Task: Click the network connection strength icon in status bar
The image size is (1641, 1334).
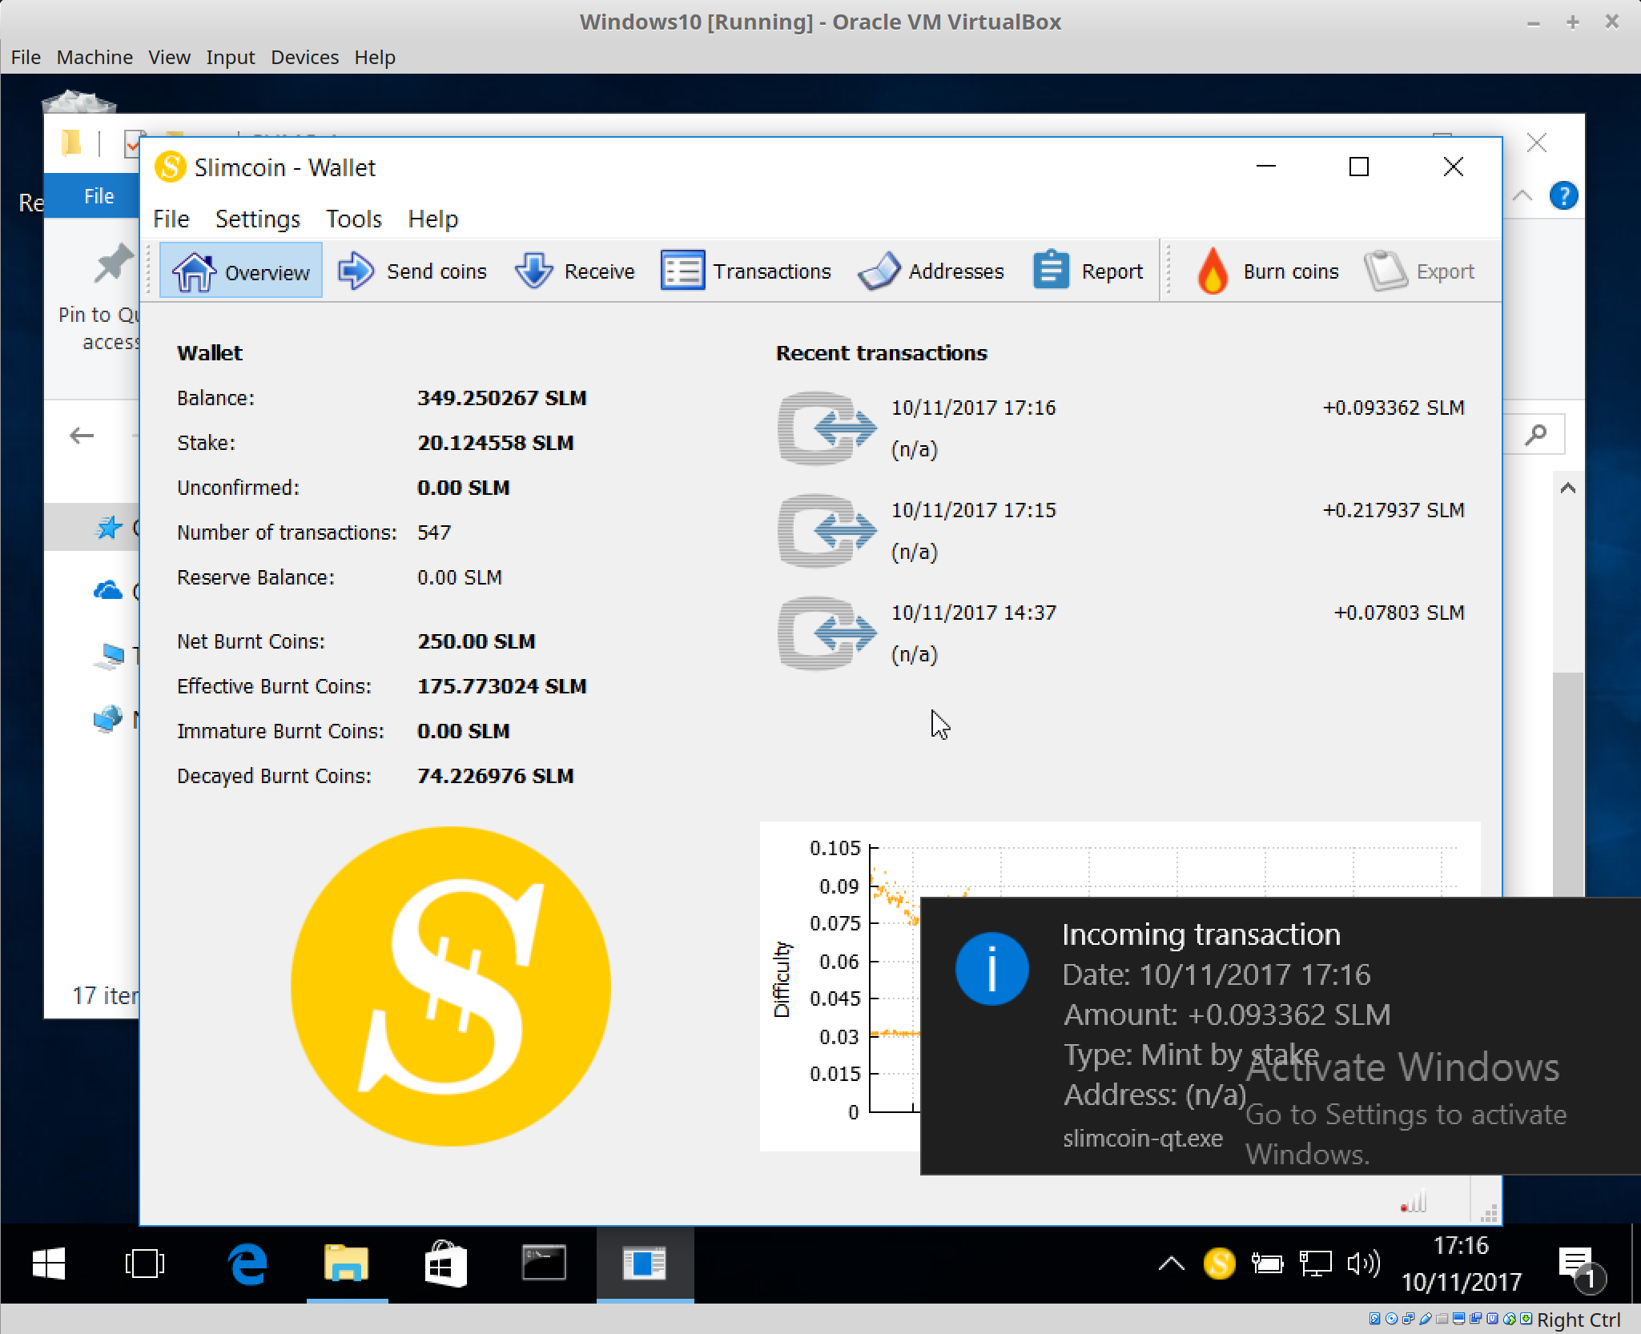Action: 1414,1201
